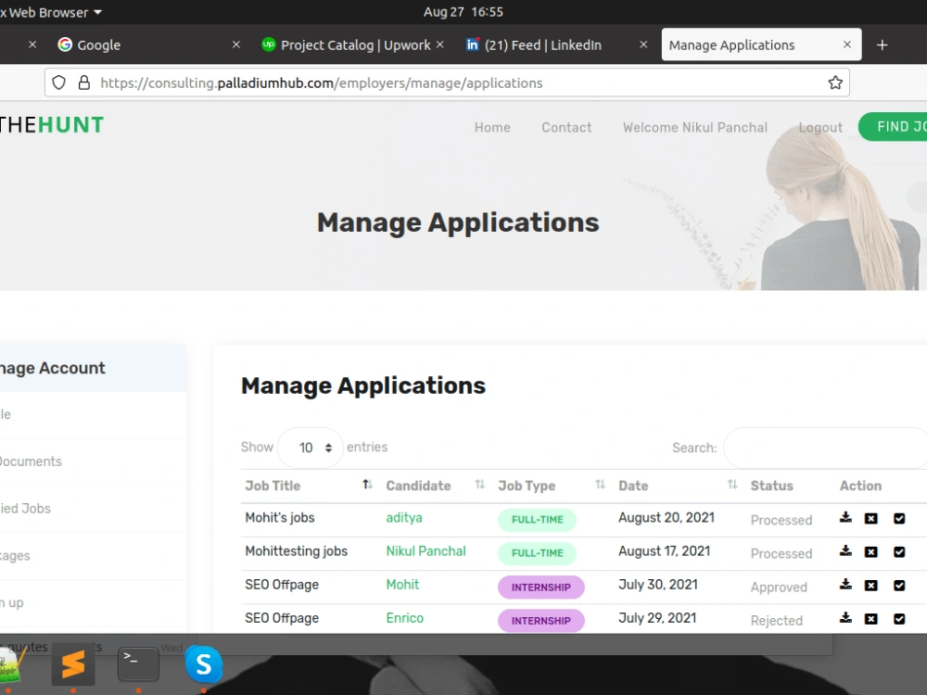Screen dimensions: 927x695
Task: Approve Enrico's SEO Offpage application
Action: click(899, 619)
